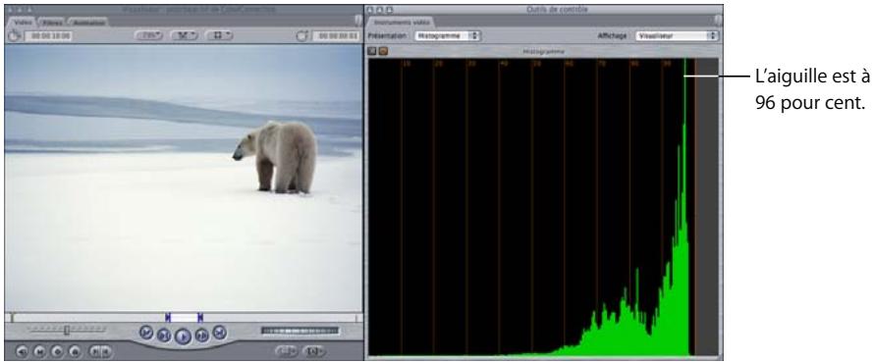Image resolution: width=874 pixels, height=363 pixels.
Task: Toggle the first histogram display option button
Action: click(x=373, y=51)
